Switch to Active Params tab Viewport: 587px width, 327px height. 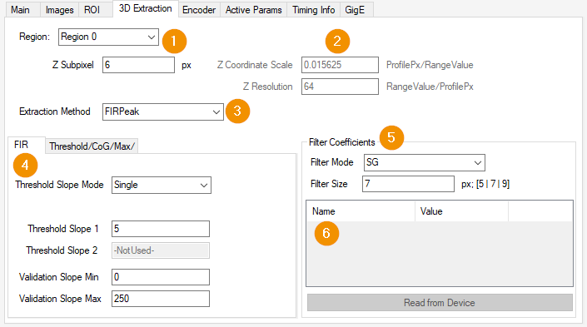coord(253,10)
